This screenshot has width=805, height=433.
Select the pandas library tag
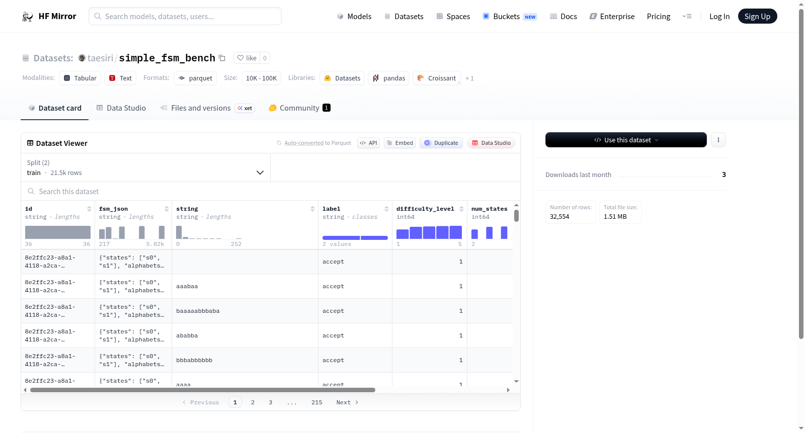click(388, 78)
